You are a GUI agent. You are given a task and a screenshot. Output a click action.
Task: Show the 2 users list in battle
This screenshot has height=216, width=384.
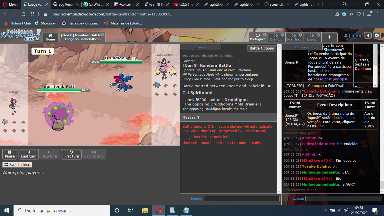pos(200,47)
